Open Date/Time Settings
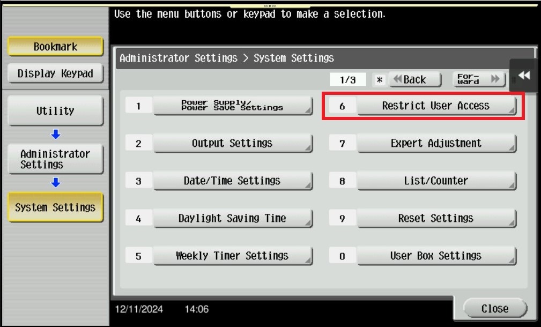 click(x=233, y=181)
